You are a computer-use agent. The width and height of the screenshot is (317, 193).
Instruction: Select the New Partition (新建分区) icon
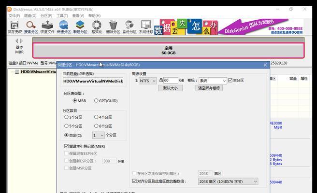pyautogui.click(x=80, y=27)
